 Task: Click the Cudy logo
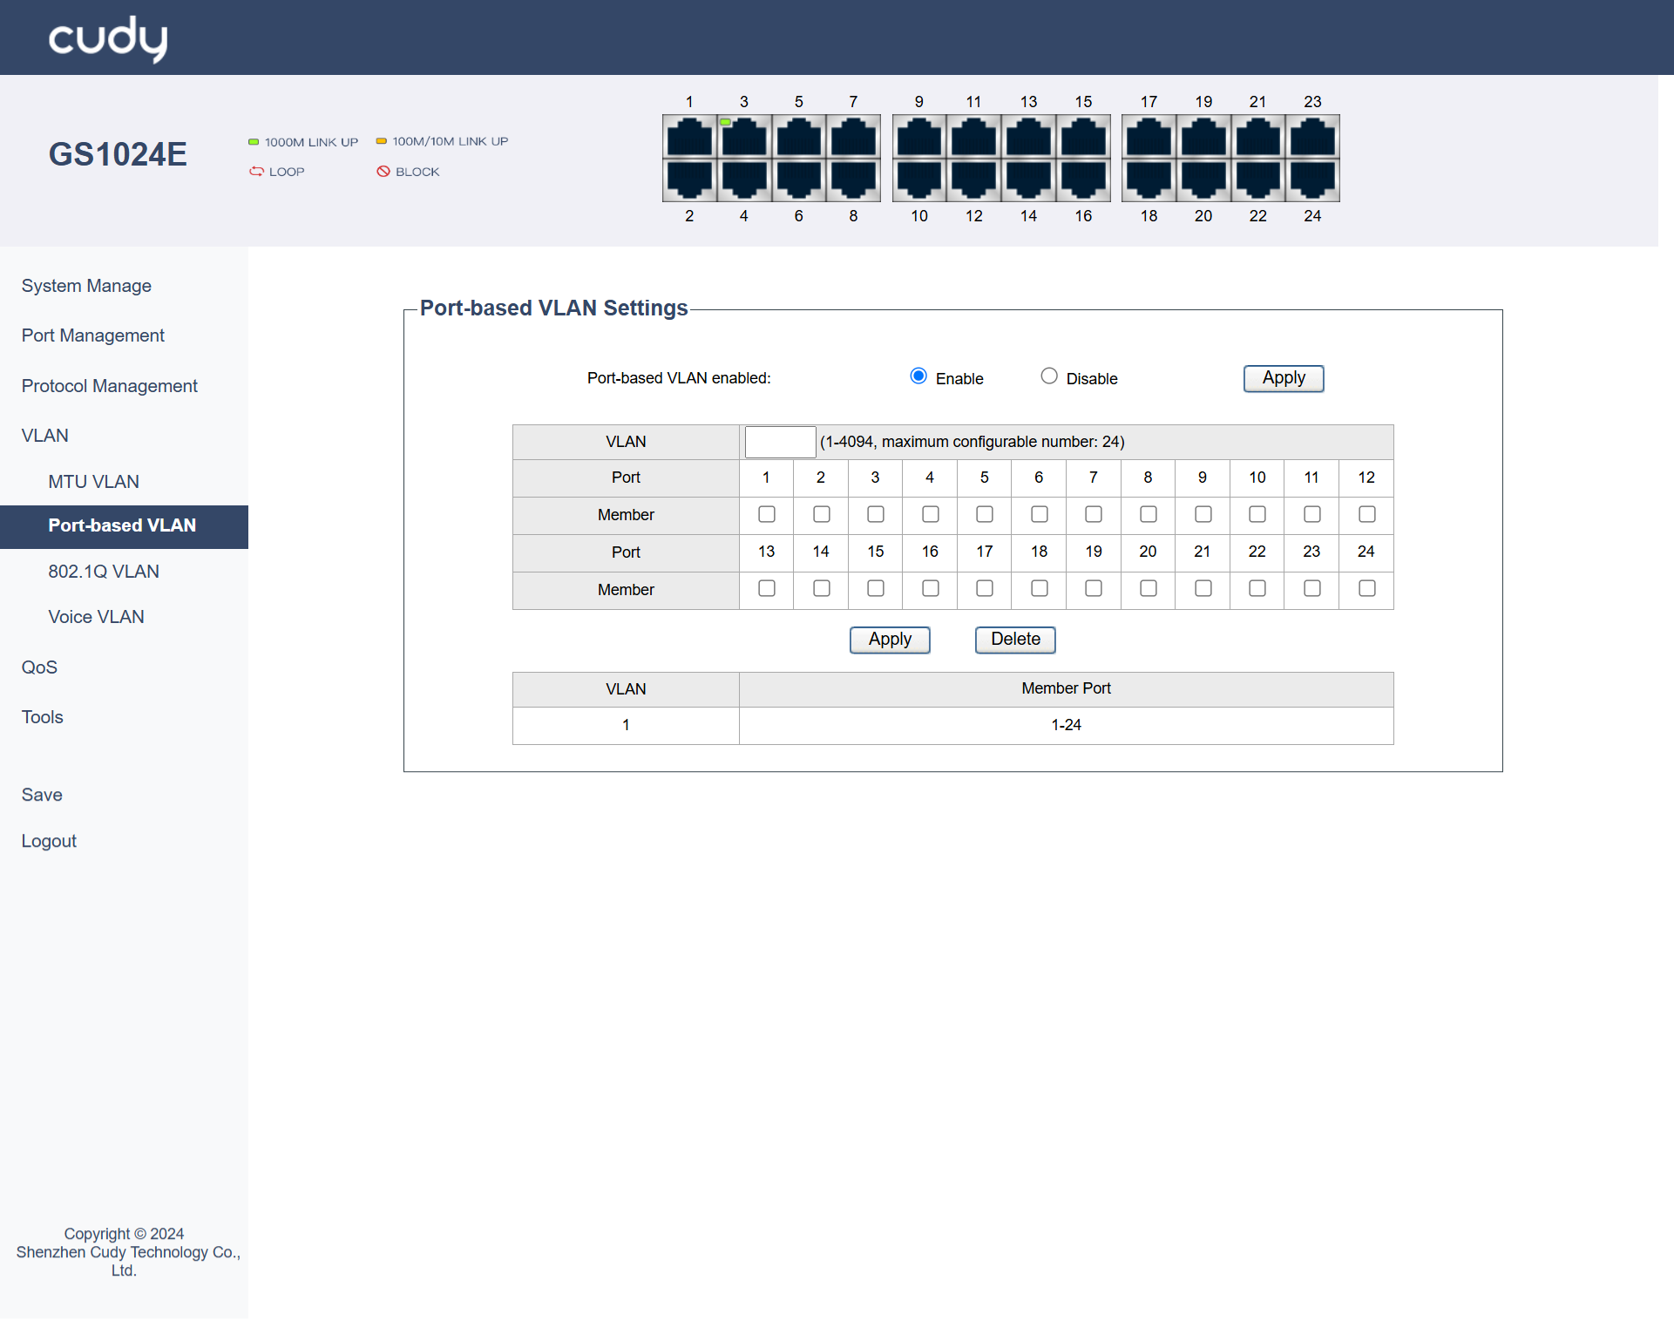pyautogui.click(x=108, y=38)
